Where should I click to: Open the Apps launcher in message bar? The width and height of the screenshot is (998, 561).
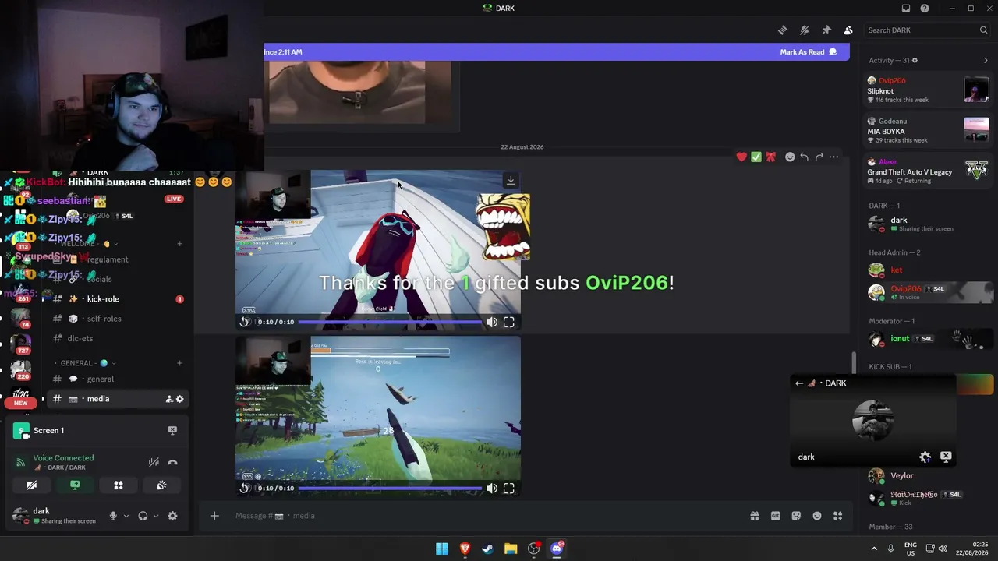coord(838,516)
